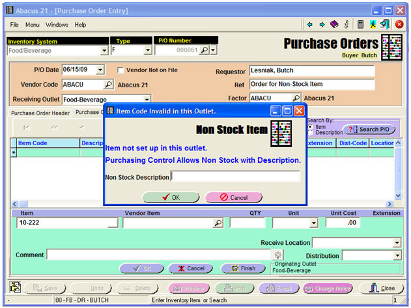Open the P/O Date dropdown calendar
The height and width of the screenshot is (308, 411).
(100, 70)
